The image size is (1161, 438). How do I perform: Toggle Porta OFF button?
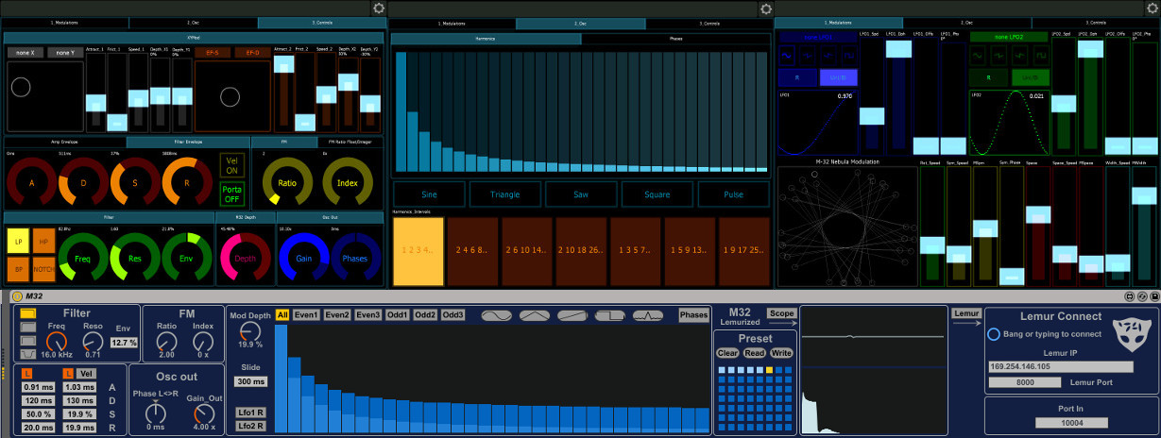pyautogui.click(x=231, y=194)
